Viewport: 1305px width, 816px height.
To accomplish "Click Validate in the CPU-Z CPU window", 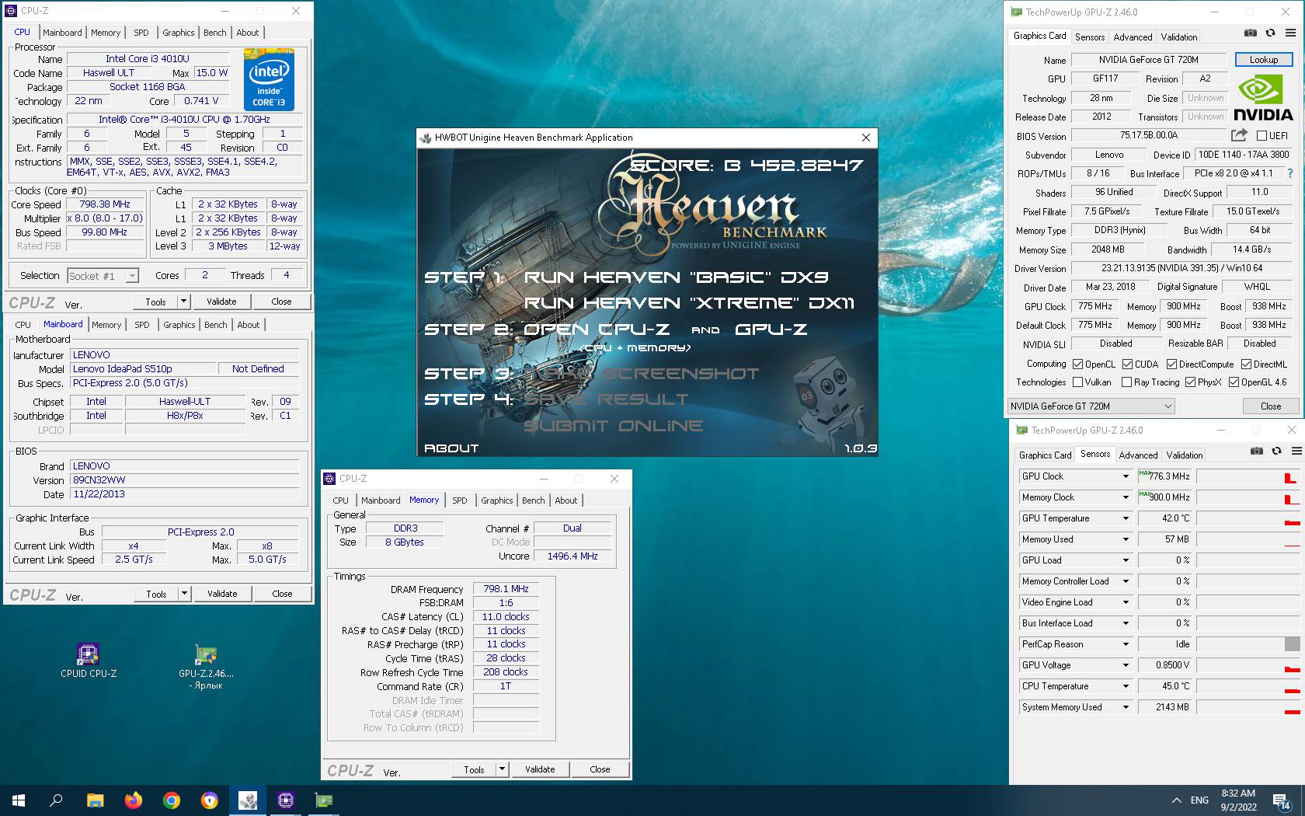I will (221, 302).
